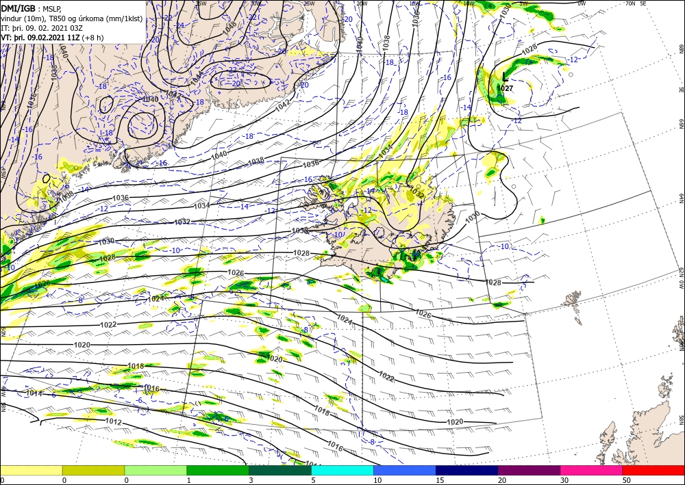Click the 70N latitude label

(x=630, y=3)
